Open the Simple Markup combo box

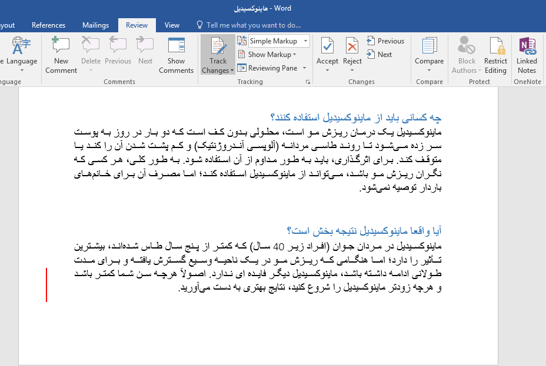(279, 41)
